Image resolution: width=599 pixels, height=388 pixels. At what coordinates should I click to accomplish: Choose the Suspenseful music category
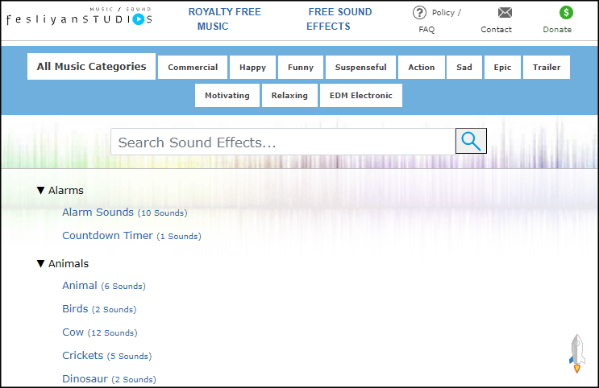point(360,68)
